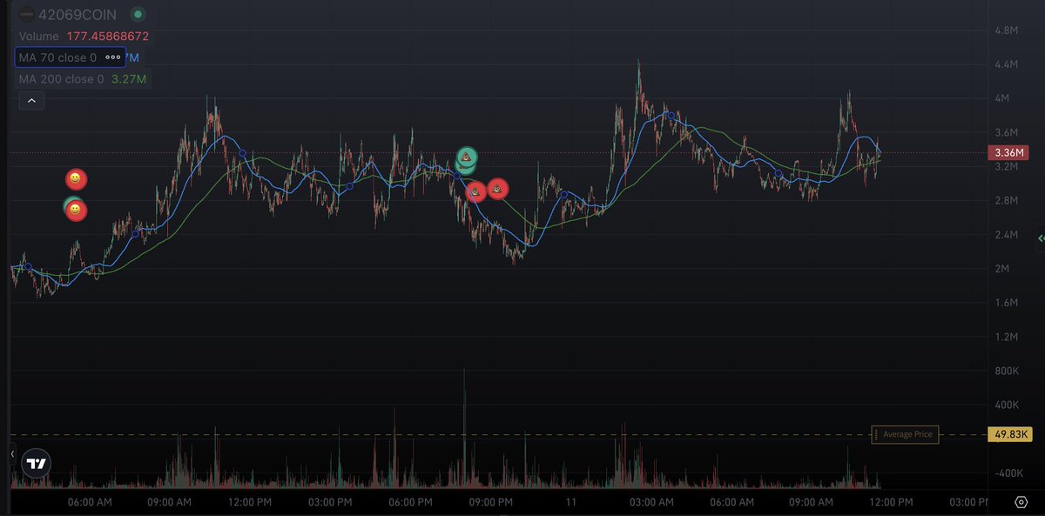Select the red anchor emoji marker
Screen dimensions: 1045x516
click(475, 192)
